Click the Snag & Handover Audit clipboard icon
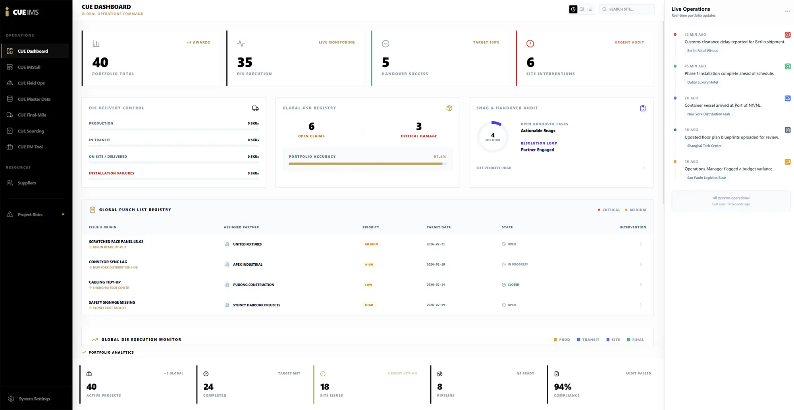794x410 pixels. (643, 108)
